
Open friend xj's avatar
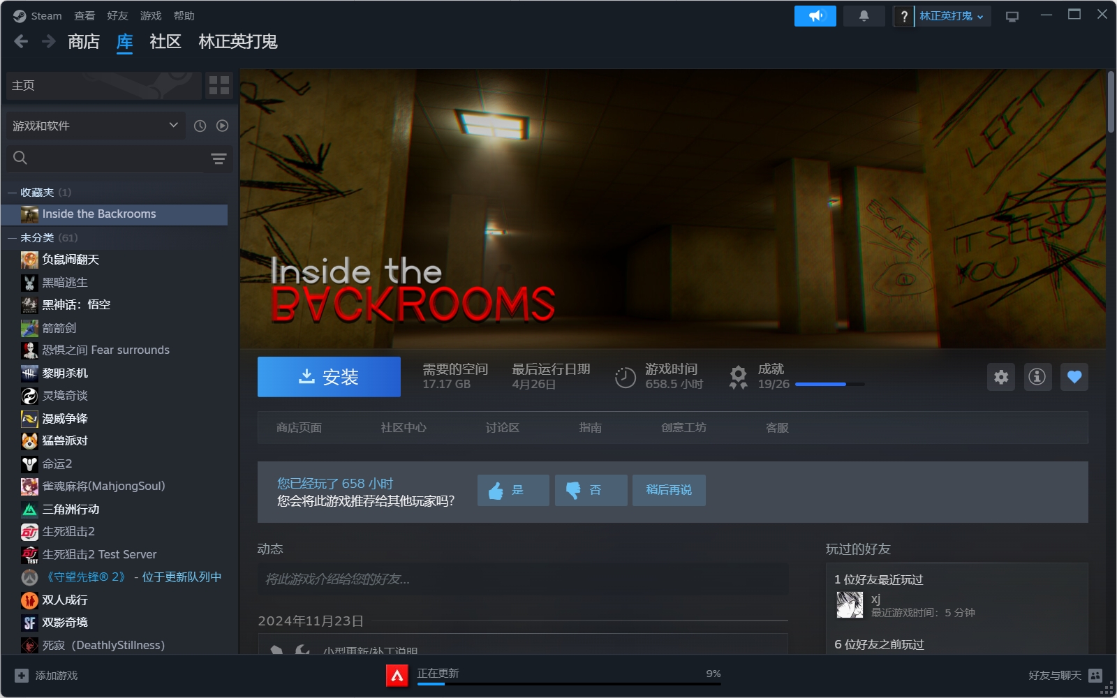[850, 604]
